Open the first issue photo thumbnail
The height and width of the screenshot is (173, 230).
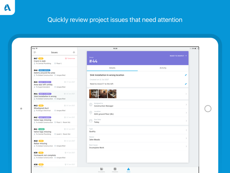94,94
